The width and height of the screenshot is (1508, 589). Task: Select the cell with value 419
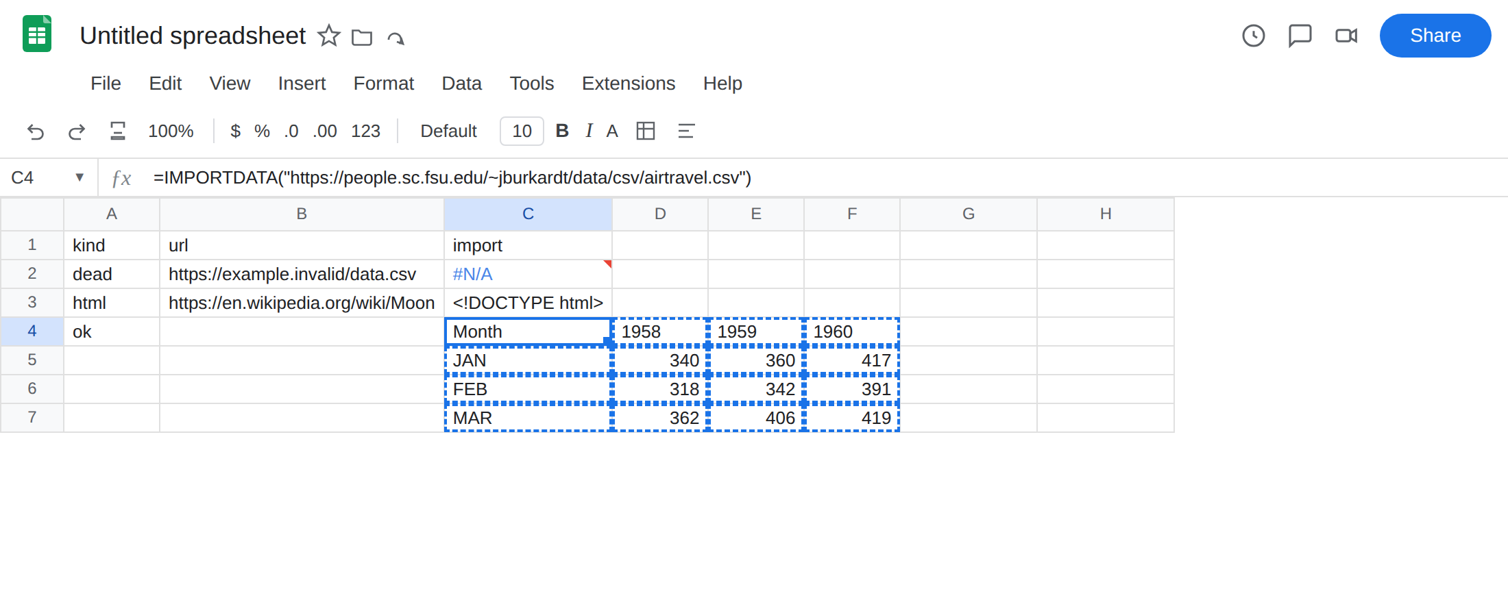click(852, 418)
